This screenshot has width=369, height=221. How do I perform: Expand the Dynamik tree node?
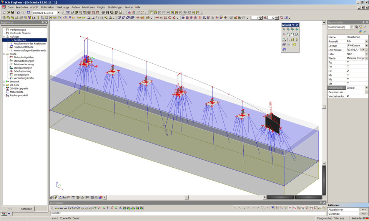click(4, 81)
